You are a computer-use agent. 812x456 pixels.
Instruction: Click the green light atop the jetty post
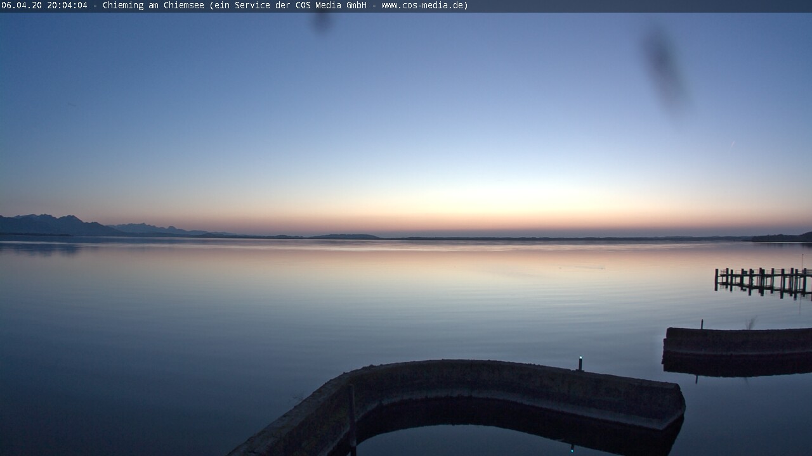coord(580,359)
